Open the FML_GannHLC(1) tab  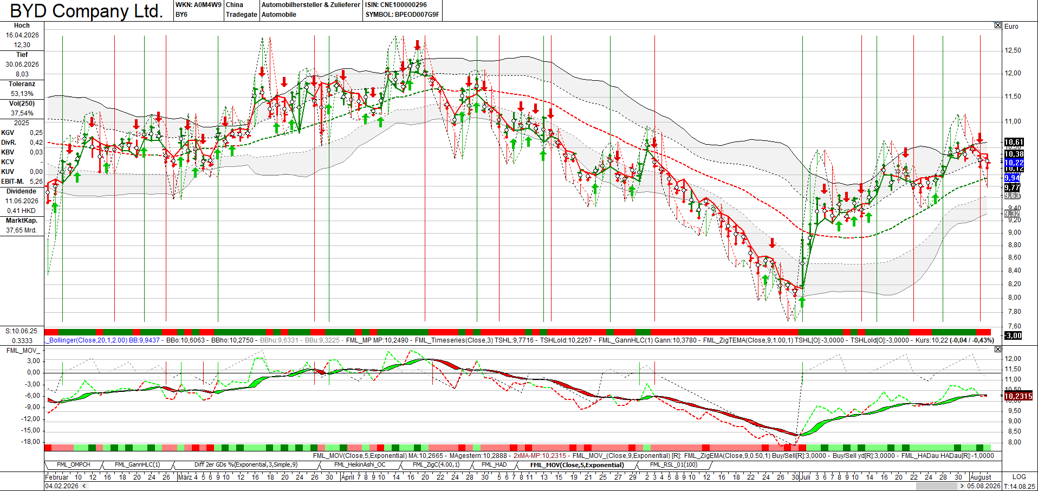click(x=138, y=465)
